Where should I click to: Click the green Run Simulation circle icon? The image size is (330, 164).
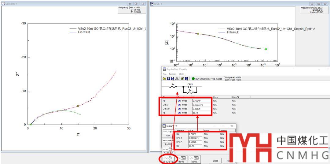coord(193,79)
